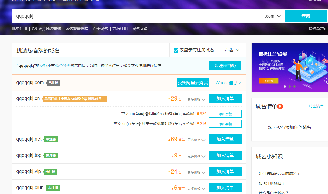Click the ¥9/首年 price
Viewport: 328px width, 194px height.
click(x=178, y=155)
